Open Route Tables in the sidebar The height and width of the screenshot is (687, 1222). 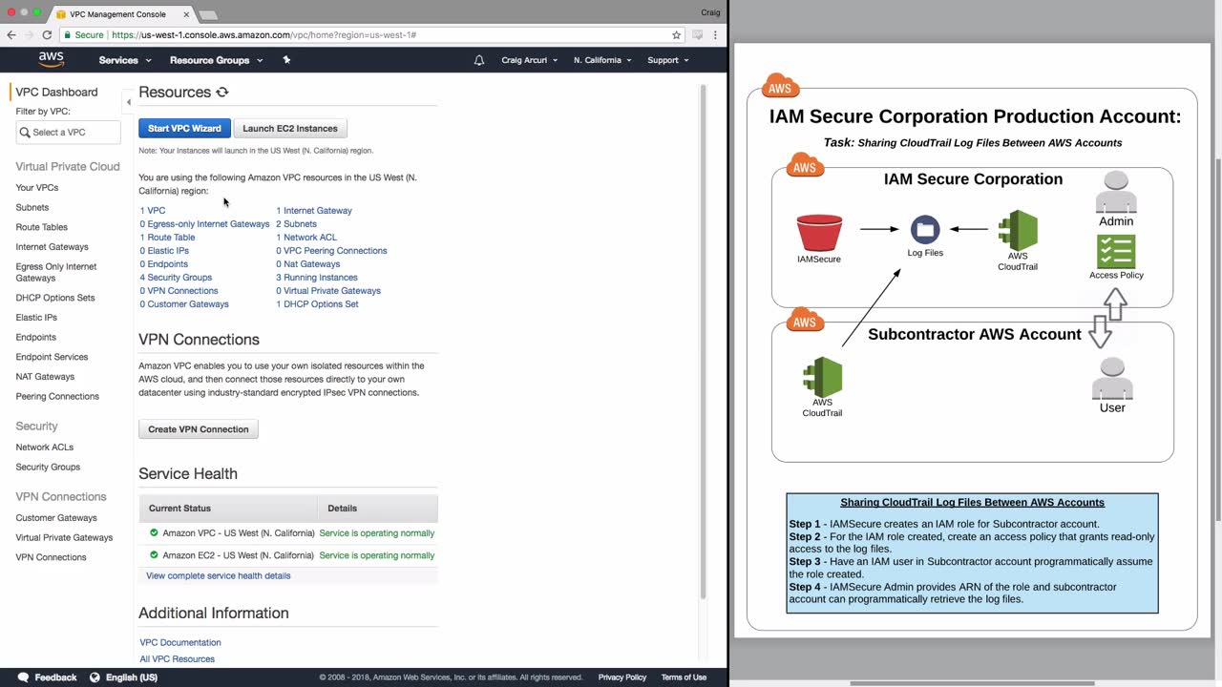[x=42, y=227]
